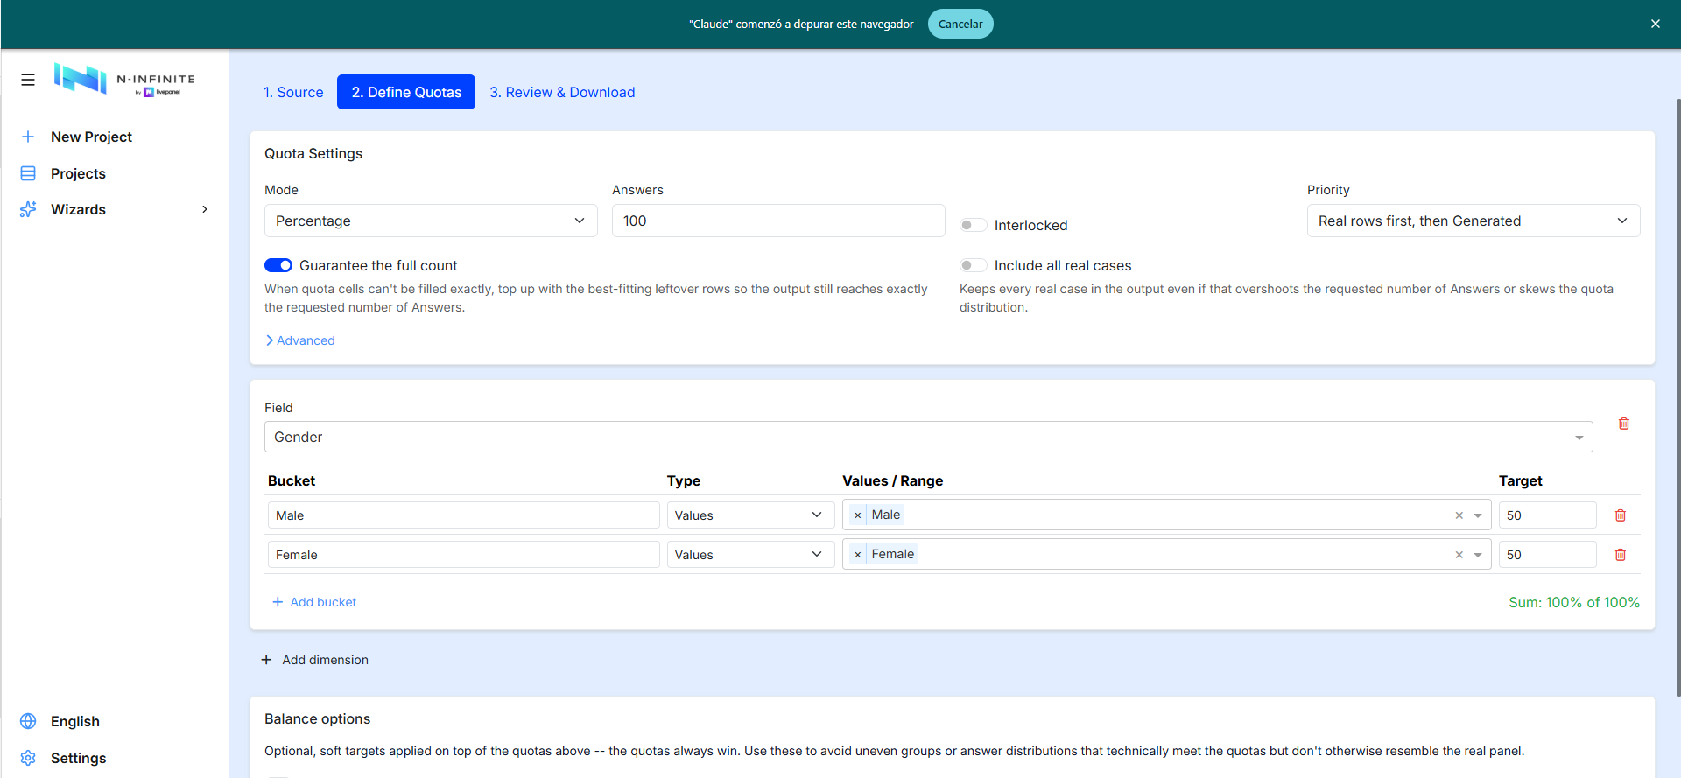
Task: Disable Guarantee the full count toggle
Action: tap(278, 265)
